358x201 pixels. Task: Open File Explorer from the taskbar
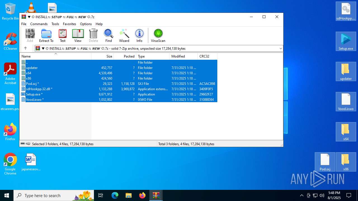[x=129, y=195]
